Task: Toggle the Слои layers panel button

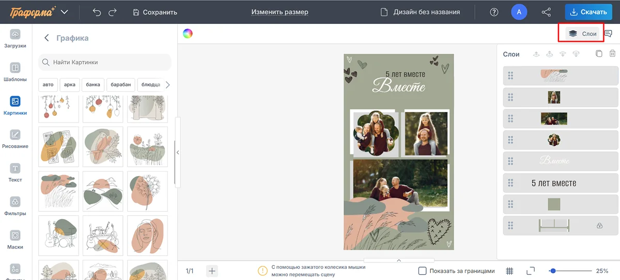Action: click(x=582, y=34)
